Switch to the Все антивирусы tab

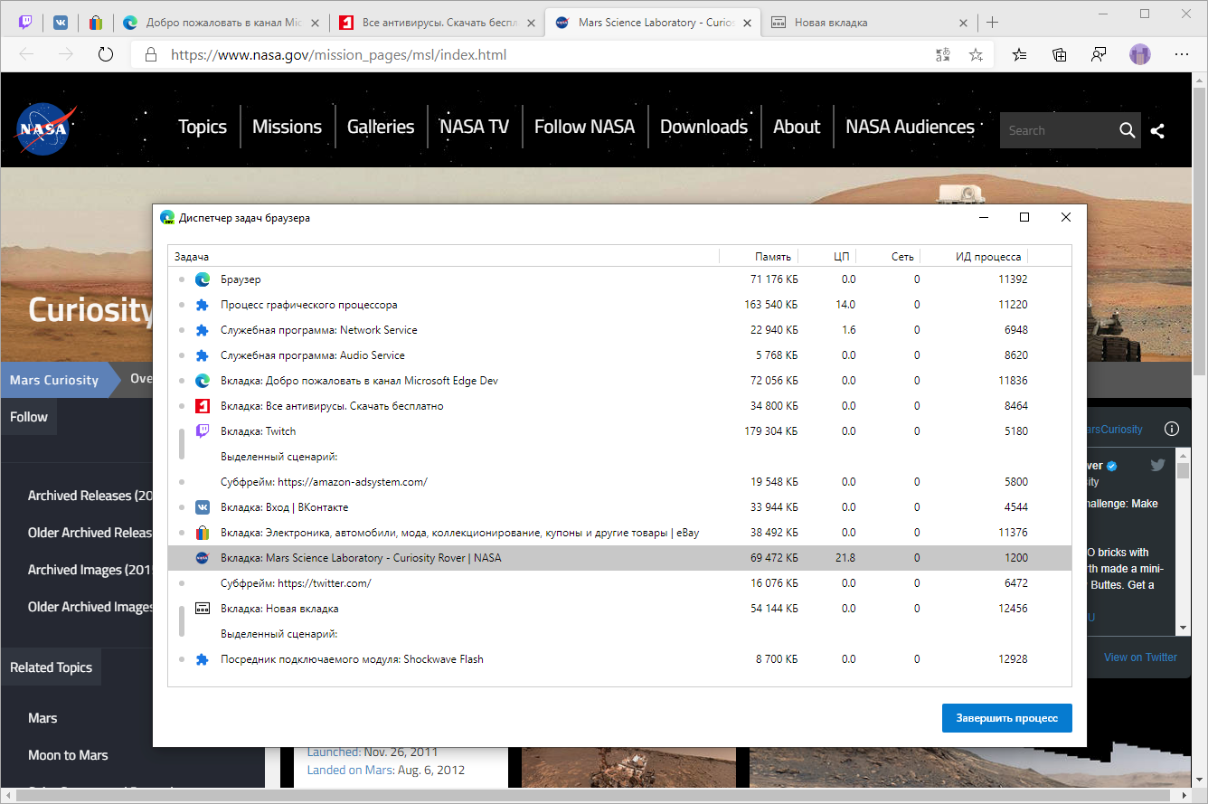pyautogui.click(x=436, y=23)
